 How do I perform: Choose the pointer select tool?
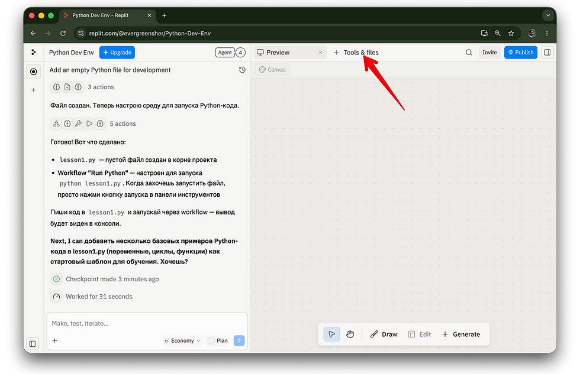pyautogui.click(x=331, y=334)
